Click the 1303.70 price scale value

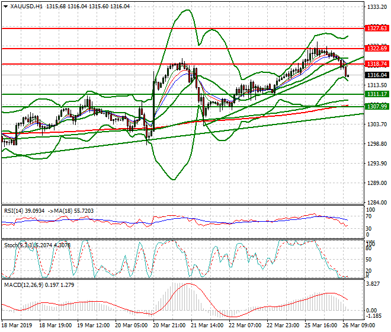[x=377, y=124]
